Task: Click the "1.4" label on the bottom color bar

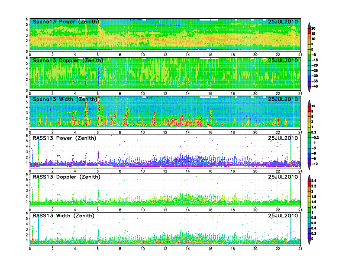Action: (x=314, y=207)
